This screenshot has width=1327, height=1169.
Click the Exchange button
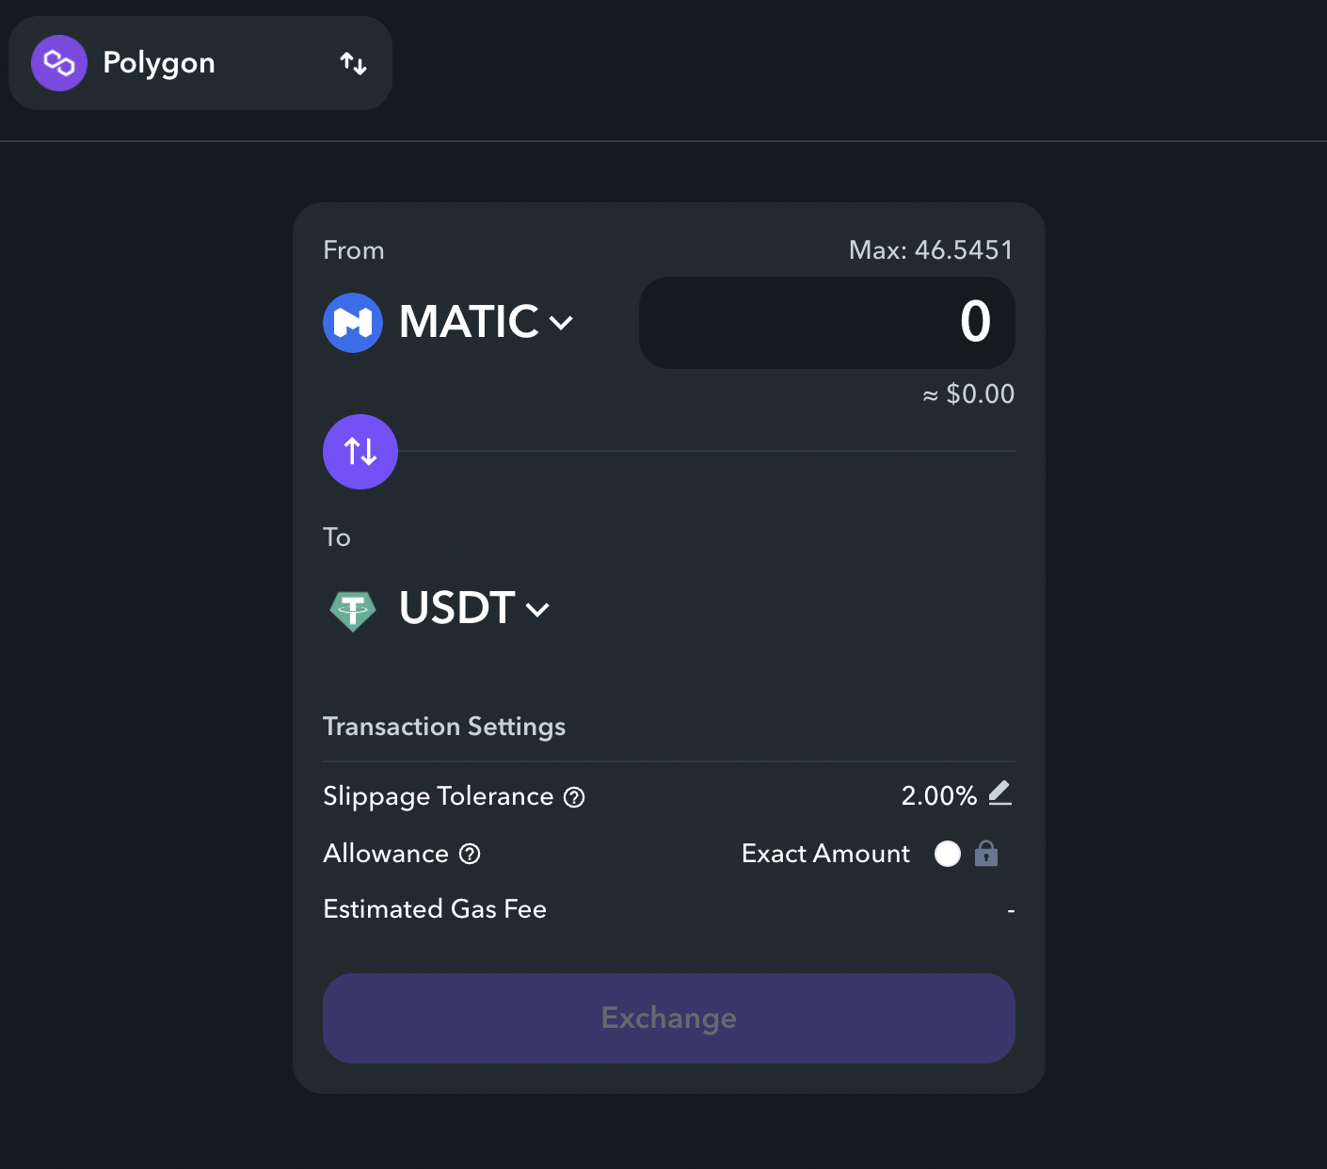pyautogui.click(x=669, y=1018)
